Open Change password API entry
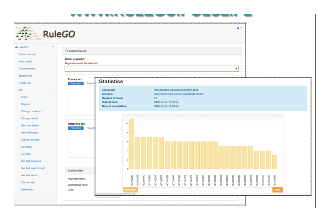Image resolution: width=326 pixels, height=222 pixels. click(31, 111)
